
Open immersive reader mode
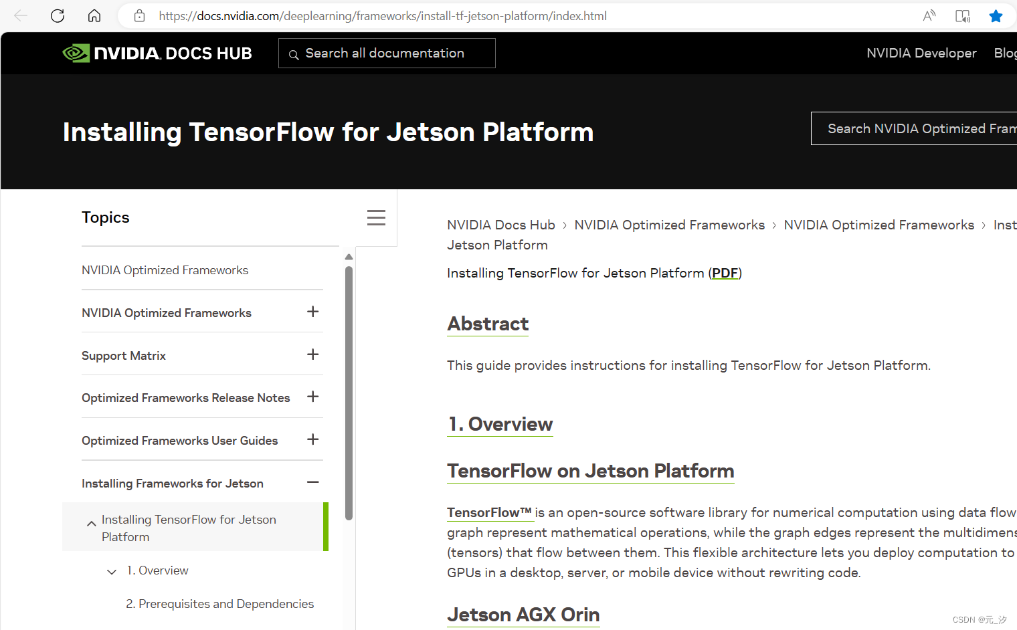[962, 15]
